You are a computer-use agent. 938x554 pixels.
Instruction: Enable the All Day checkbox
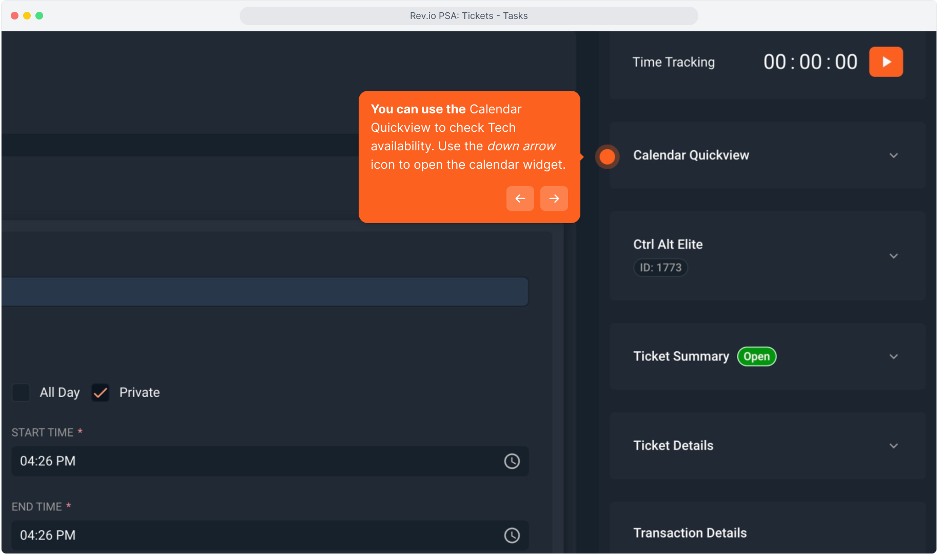click(21, 392)
